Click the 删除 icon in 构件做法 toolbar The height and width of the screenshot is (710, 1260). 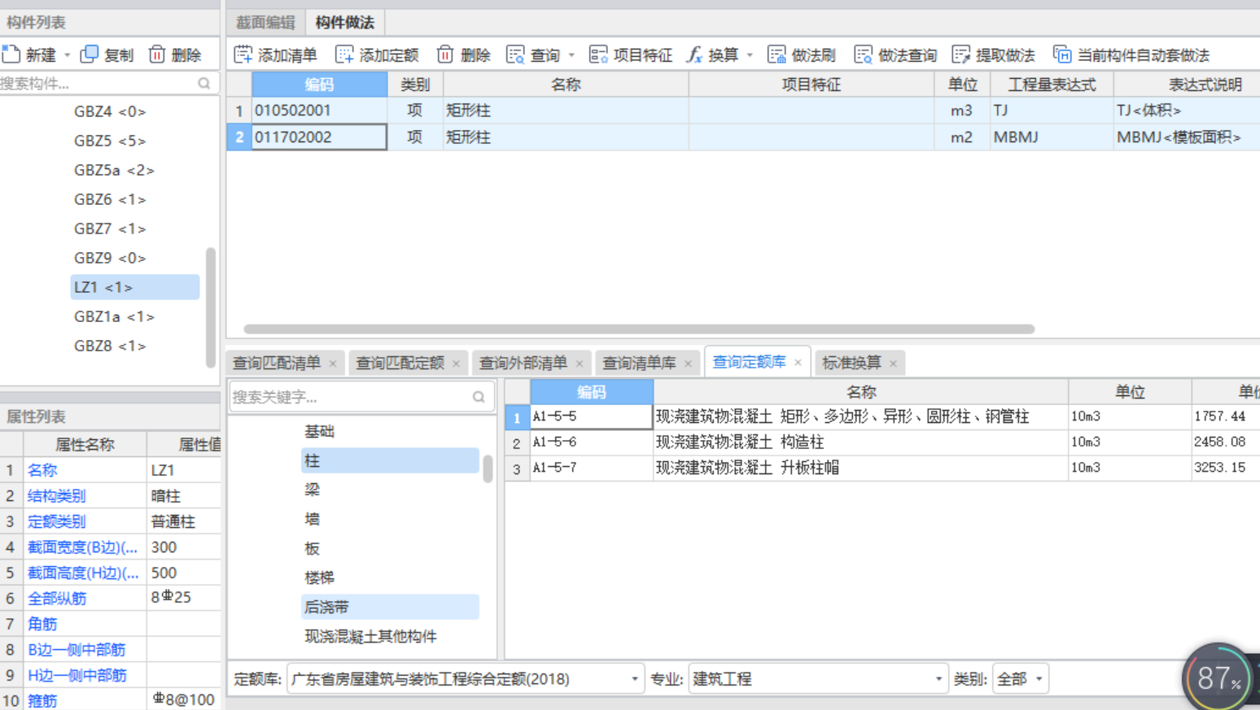click(444, 54)
